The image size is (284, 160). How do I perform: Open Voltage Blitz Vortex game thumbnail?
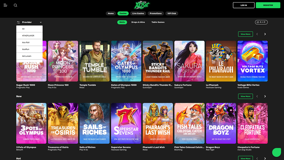pos(252,61)
